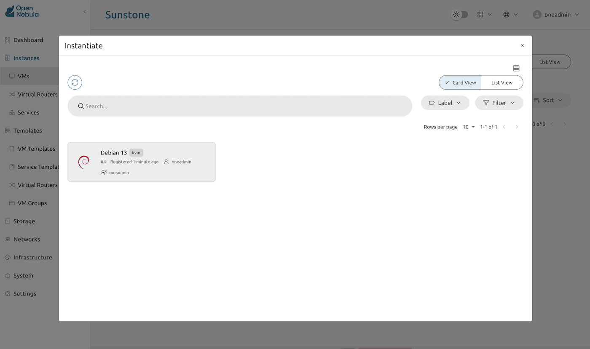The image size is (590, 349).
Task: Click the magnifier icon in the search bar
Action: (81, 106)
